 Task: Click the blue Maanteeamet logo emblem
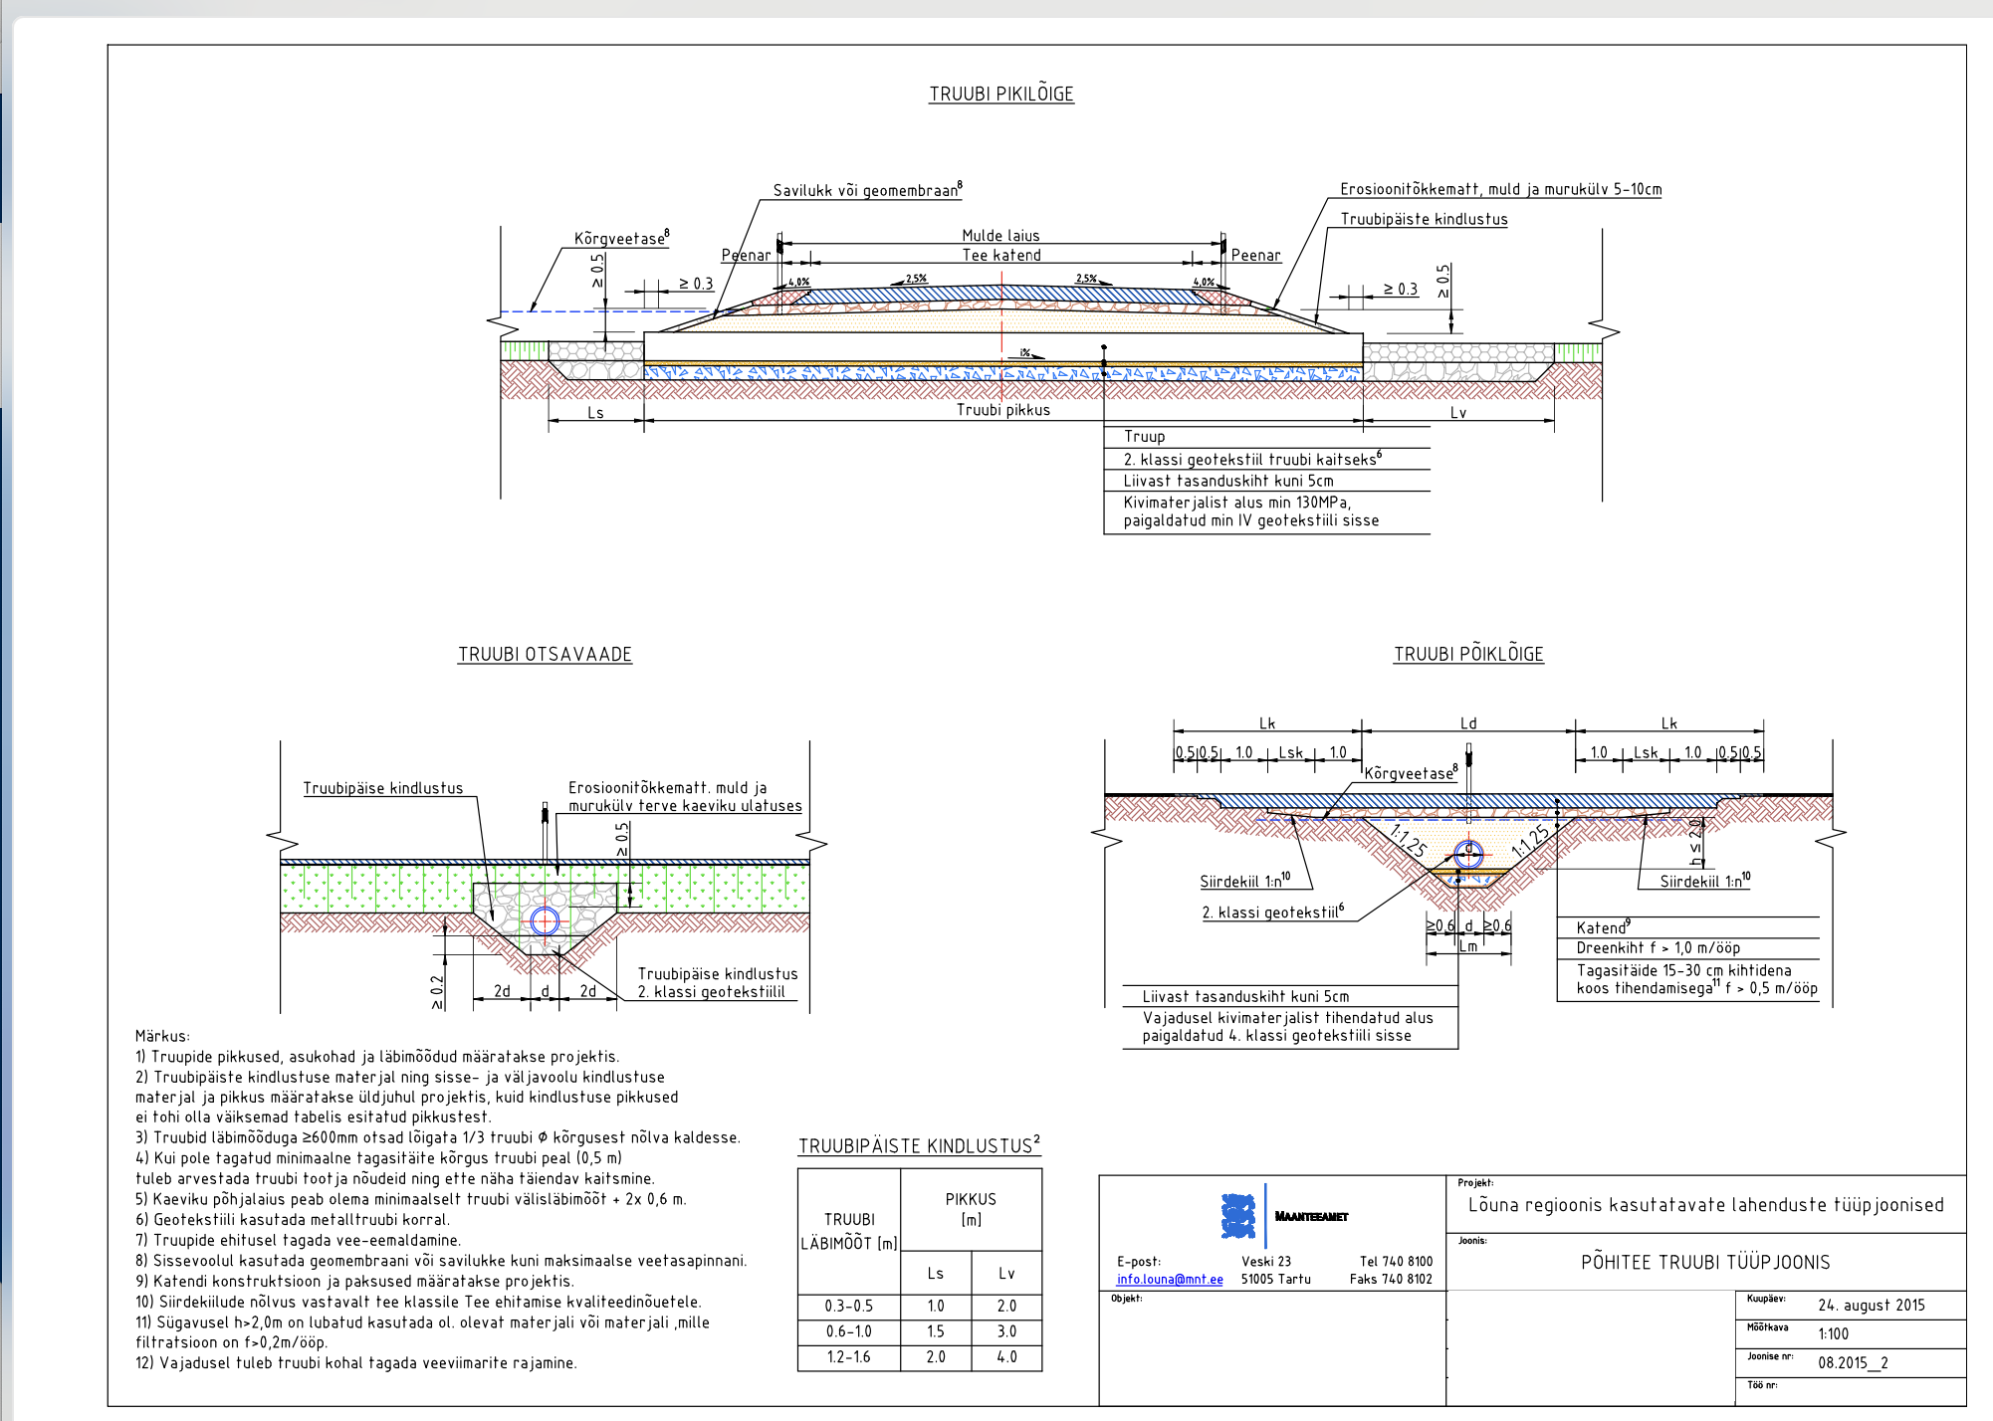coord(1237,1216)
